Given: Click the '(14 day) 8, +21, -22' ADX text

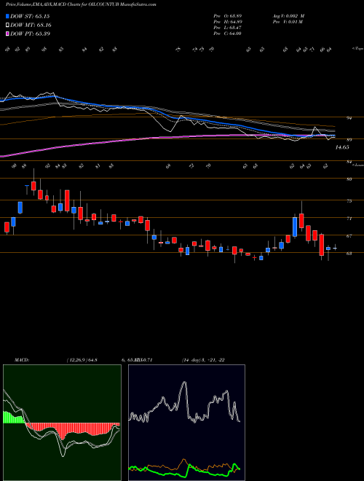Looking at the screenshot, I should coord(203,360).
